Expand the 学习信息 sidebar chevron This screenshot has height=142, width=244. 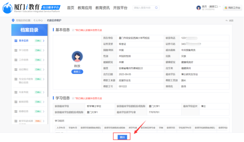[43, 50]
